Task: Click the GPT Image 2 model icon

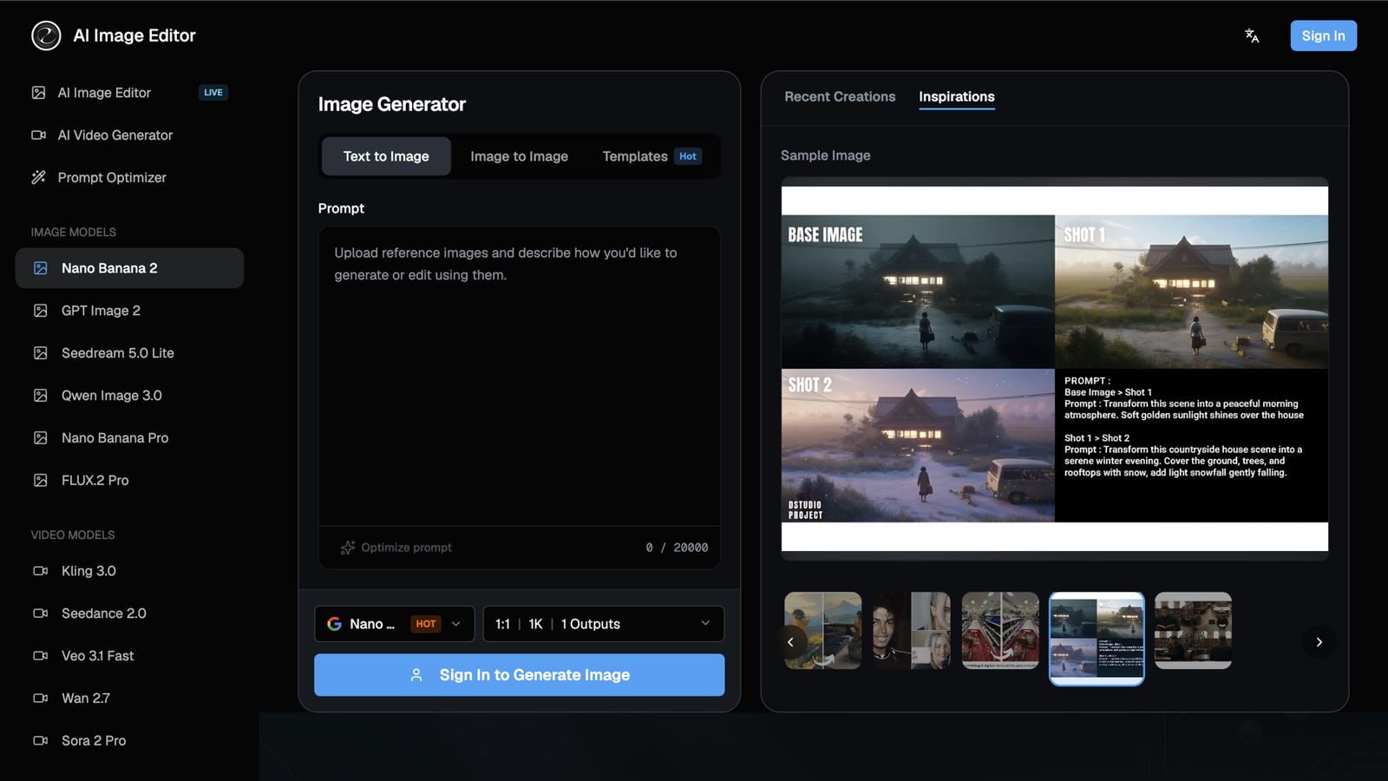Action: click(41, 311)
